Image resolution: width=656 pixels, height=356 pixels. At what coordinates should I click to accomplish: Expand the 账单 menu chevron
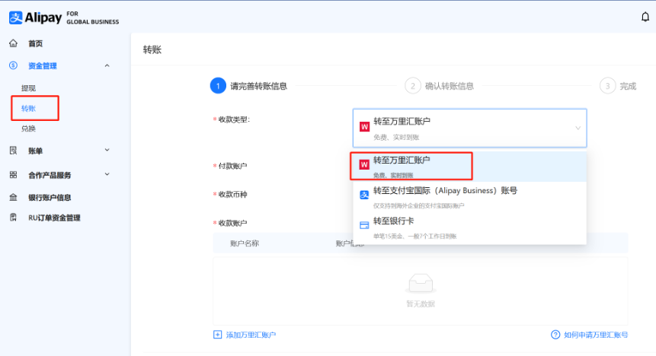click(107, 150)
